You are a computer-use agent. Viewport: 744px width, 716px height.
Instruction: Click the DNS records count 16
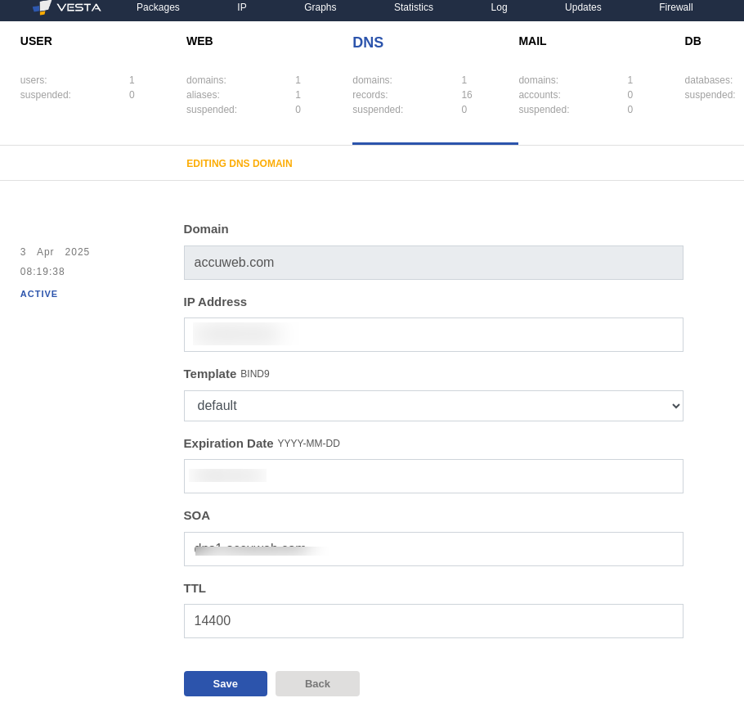click(466, 95)
